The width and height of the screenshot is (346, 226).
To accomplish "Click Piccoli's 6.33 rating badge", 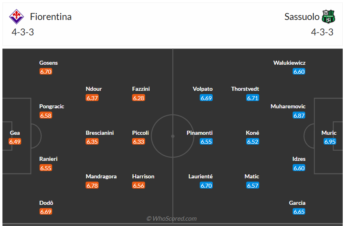I will click(x=139, y=142).
